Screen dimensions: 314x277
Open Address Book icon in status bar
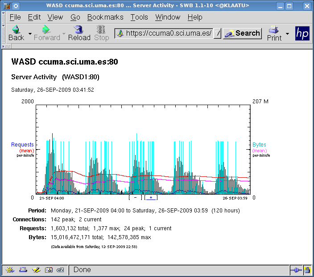[x=49, y=270]
